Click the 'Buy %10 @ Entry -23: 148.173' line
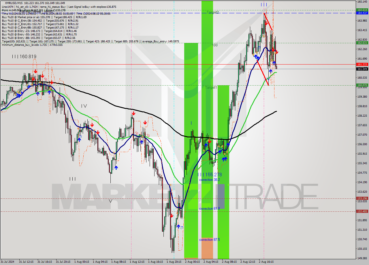 point(39,31)
